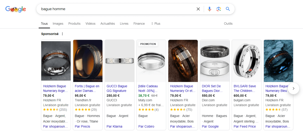Click the 550,00 € price
The width and height of the screenshot is (303, 134).
click(x=208, y=96)
